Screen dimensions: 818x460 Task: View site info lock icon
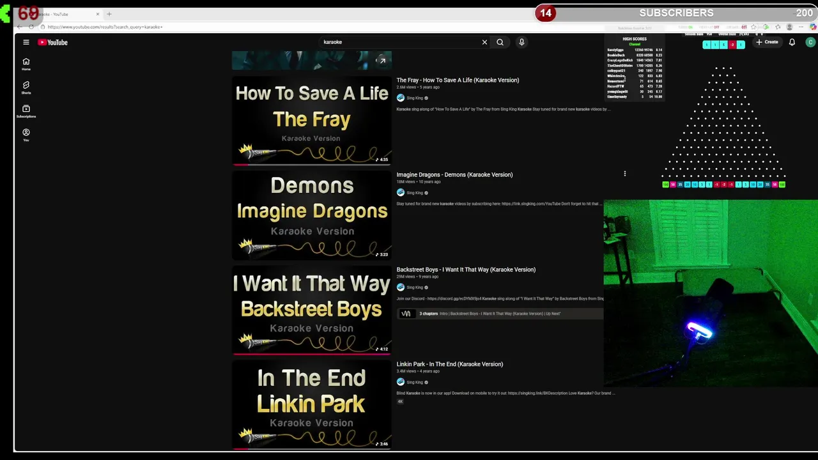[43, 27]
